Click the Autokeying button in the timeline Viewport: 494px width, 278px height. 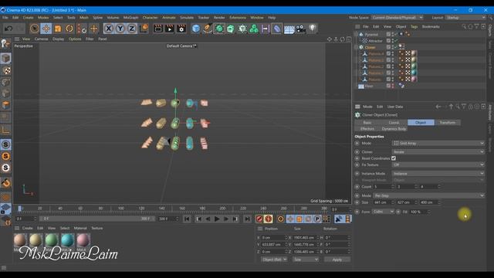pos(269,219)
